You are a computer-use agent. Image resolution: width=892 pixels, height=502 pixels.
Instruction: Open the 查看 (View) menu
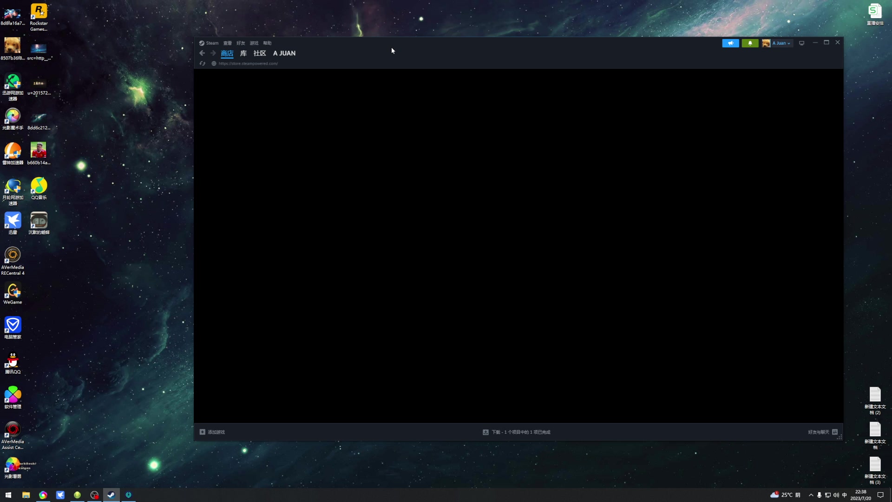(x=227, y=43)
